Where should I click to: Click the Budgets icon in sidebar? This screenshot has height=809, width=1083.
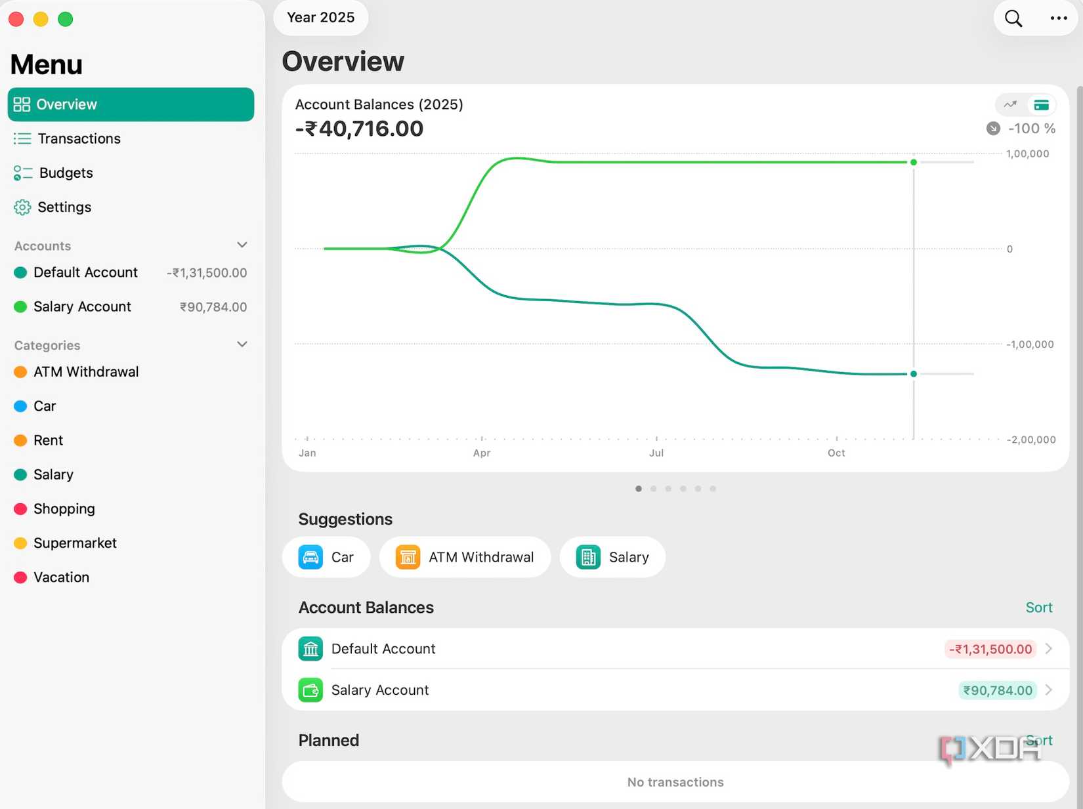23,173
